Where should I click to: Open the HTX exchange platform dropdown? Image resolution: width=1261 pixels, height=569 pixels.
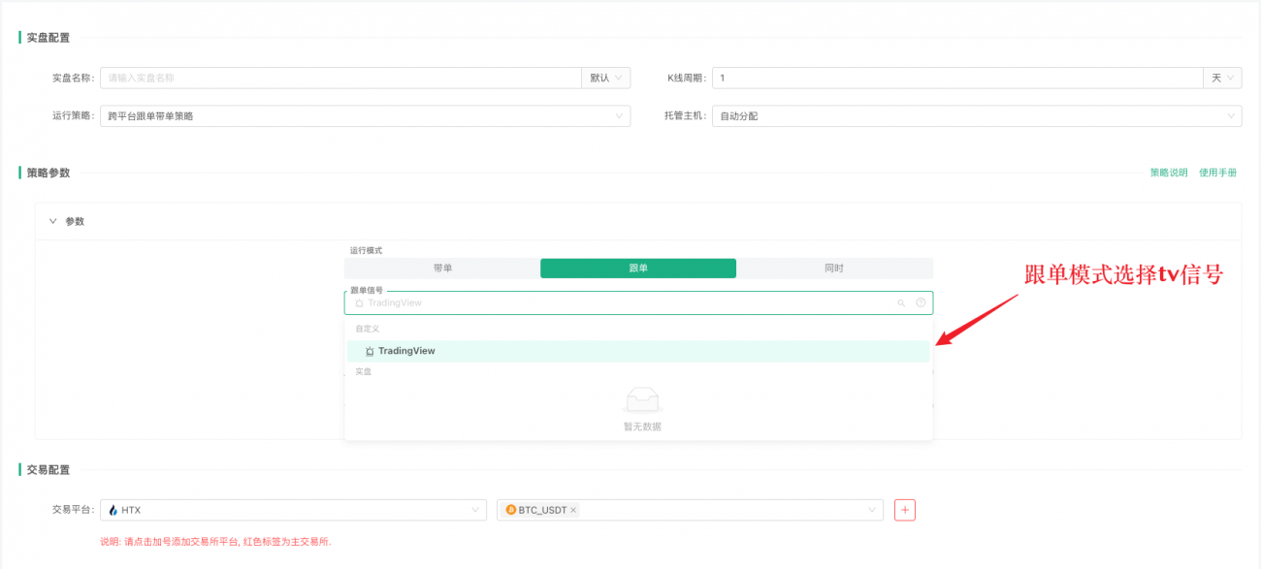pyautogui.click(x=293, y=510)
